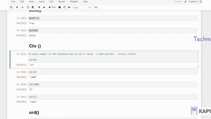This screenshot has width=211, height=119.
Task: Open the Kernel menu
Action: pyautogui.click(x=62, y=2)
